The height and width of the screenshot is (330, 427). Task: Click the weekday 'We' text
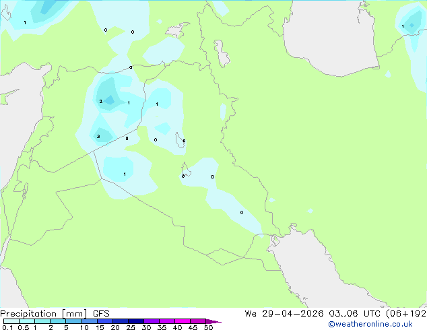(251, 314)
